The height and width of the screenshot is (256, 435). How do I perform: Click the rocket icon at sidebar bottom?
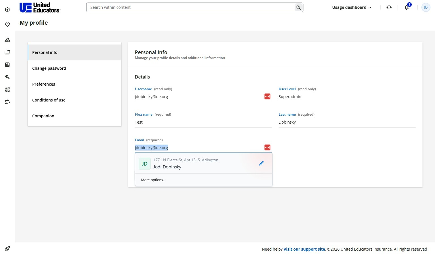(7, 249)
